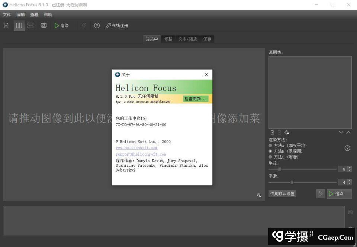Switch to the 修整 tab

[x=168, y=39]
